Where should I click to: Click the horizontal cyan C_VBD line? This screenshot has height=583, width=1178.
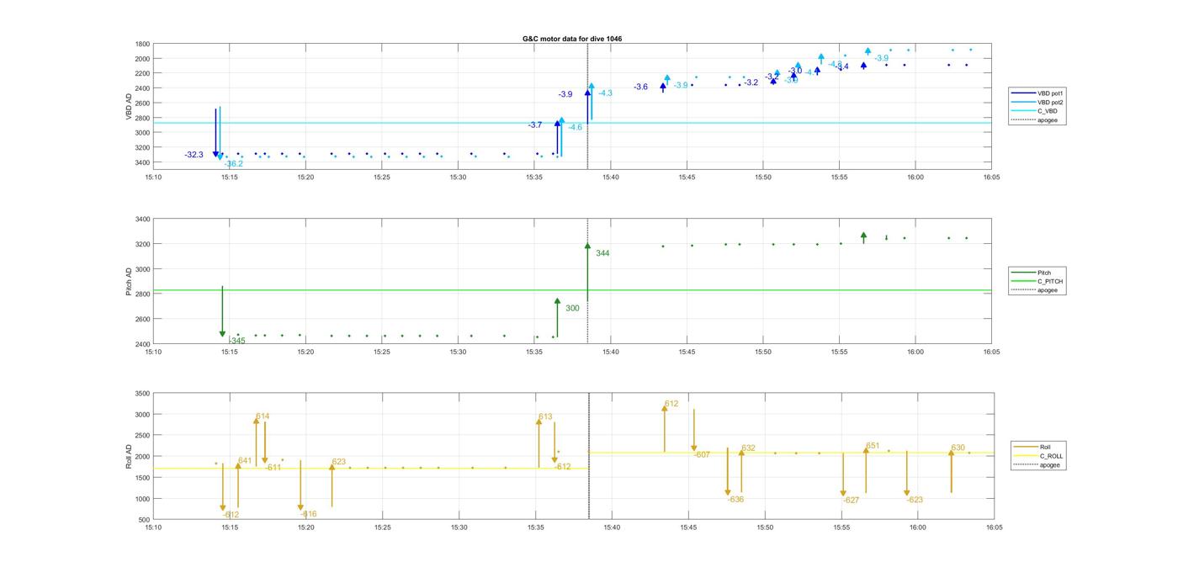572,123
